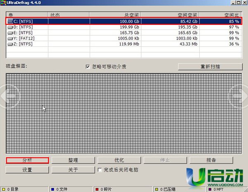
Task: Click the 195.35 Gb free space cell
Action: [170, 27]
